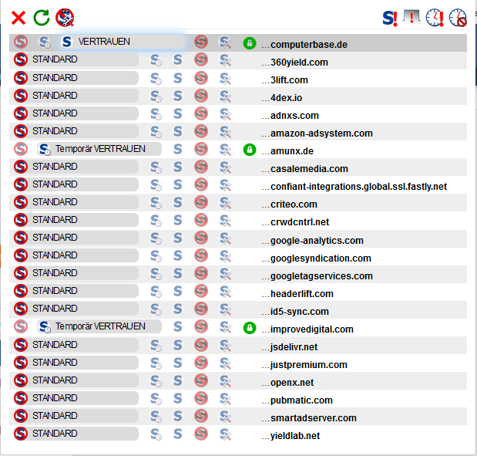Viewport: 477px width, 456px height.
Task: Set openx.net to untrusted
Action: [x=201, y=380]
